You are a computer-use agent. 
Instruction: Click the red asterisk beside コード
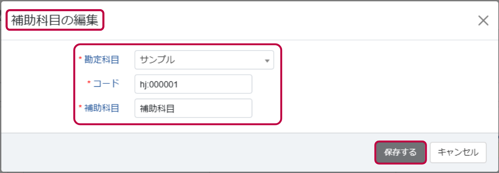[89, 83]
